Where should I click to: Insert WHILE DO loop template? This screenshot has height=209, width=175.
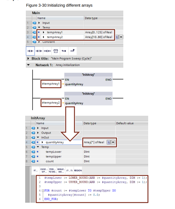pyautogui.click(x=61, y=171)
